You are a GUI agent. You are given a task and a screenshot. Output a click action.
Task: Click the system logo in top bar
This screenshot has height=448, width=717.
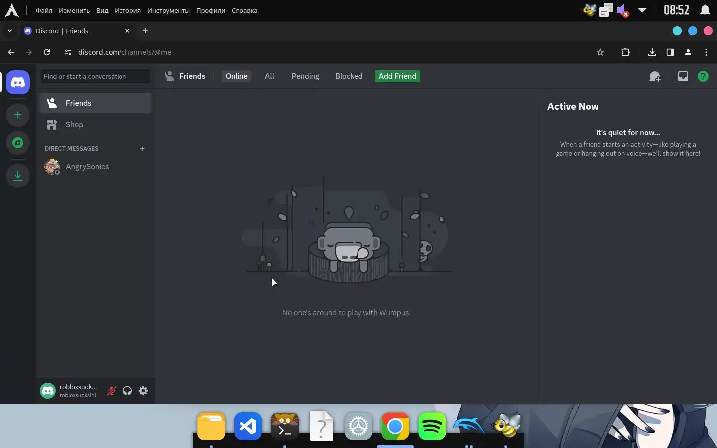(x=11, y=10)
